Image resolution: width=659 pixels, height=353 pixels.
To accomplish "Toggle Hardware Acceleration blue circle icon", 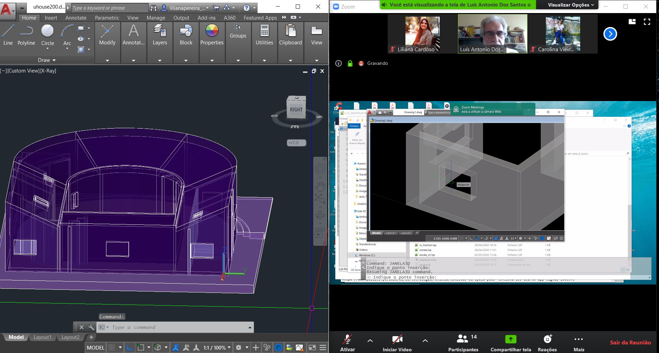I will tap(279, 348).
